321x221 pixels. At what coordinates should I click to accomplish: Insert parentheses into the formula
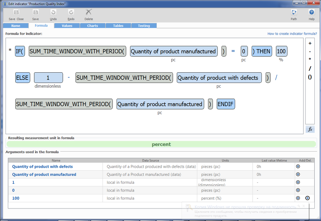tap(310, 77)
